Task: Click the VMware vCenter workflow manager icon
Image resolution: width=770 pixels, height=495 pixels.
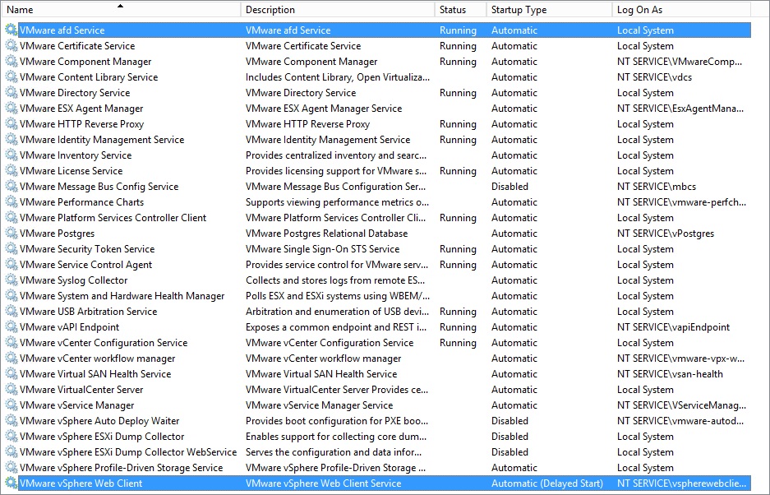Action: 12,359
